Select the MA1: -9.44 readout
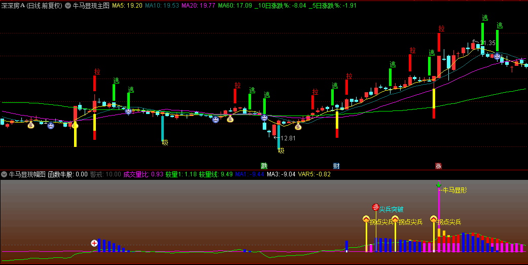The image size is (528, 265). click(250, 174)
